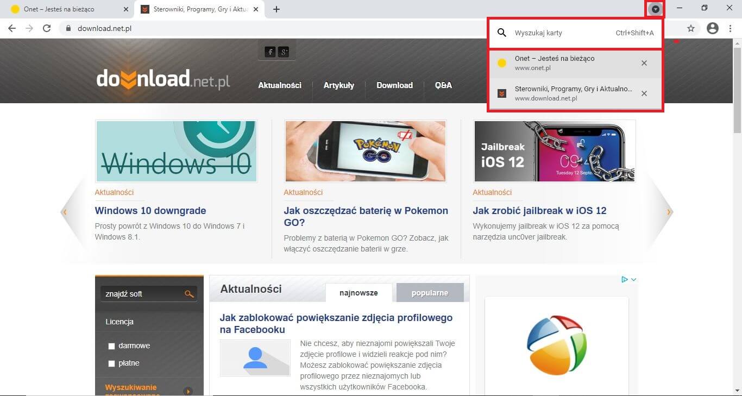Click the Google Plus icon in site header
This screenshot has height=396, width=742.
click(284, 52)
